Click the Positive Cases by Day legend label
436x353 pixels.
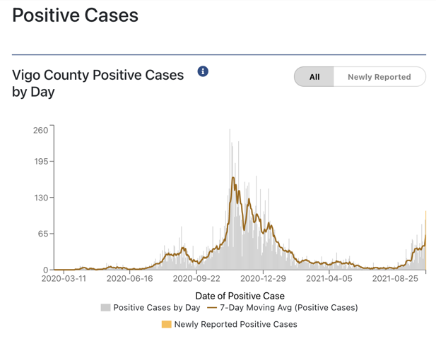coord(157,308)
